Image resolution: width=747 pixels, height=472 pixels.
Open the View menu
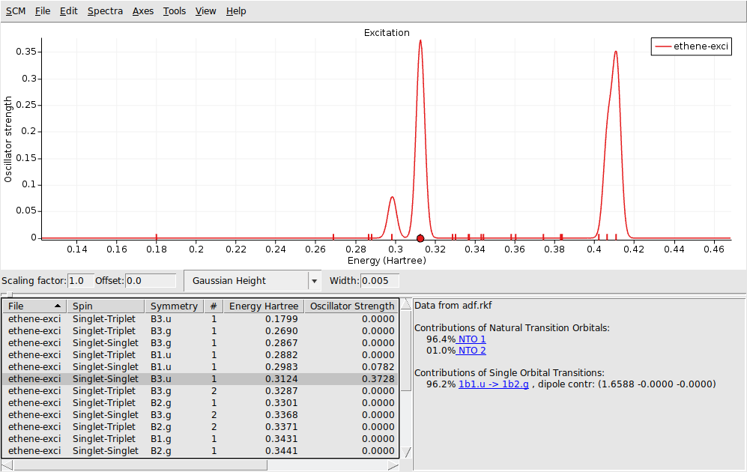coord(205,10)
